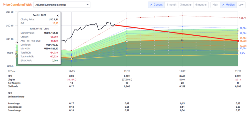This screenshot has height=117, width=248.
Task: Select the 3 months estimate option
Action: 186,5
